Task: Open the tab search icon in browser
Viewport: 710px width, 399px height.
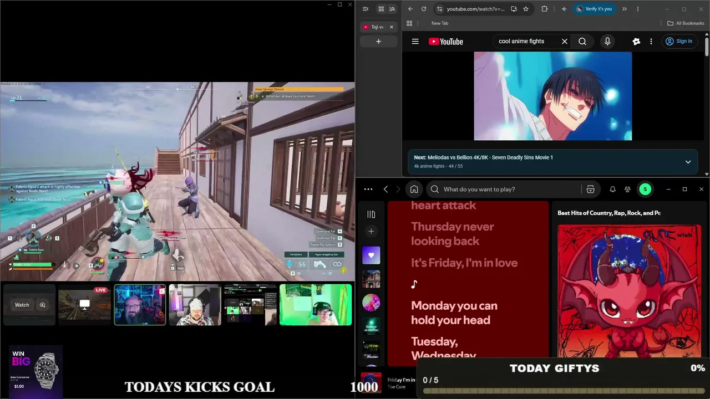Action: point(392,9)
